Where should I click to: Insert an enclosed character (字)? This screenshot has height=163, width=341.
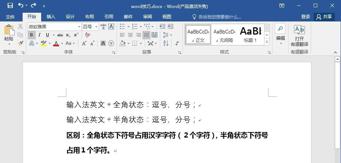pos(111,43)
